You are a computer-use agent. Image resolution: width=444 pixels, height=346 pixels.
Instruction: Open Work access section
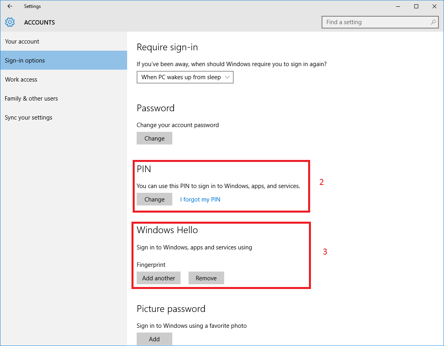click(64, 80)
